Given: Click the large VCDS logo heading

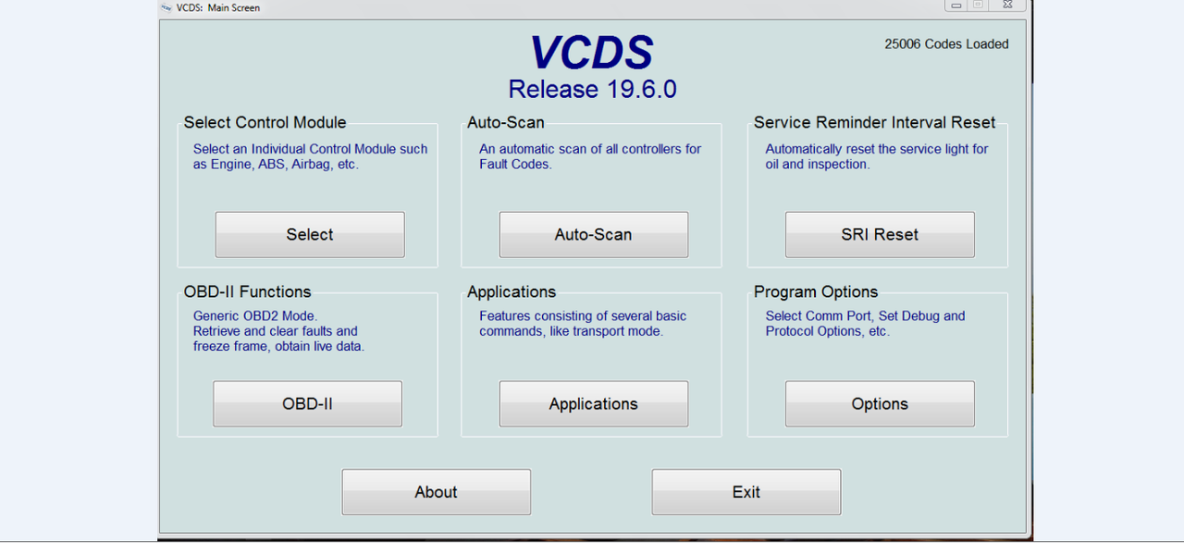Looking at the screenshot, I should point(592,53).
